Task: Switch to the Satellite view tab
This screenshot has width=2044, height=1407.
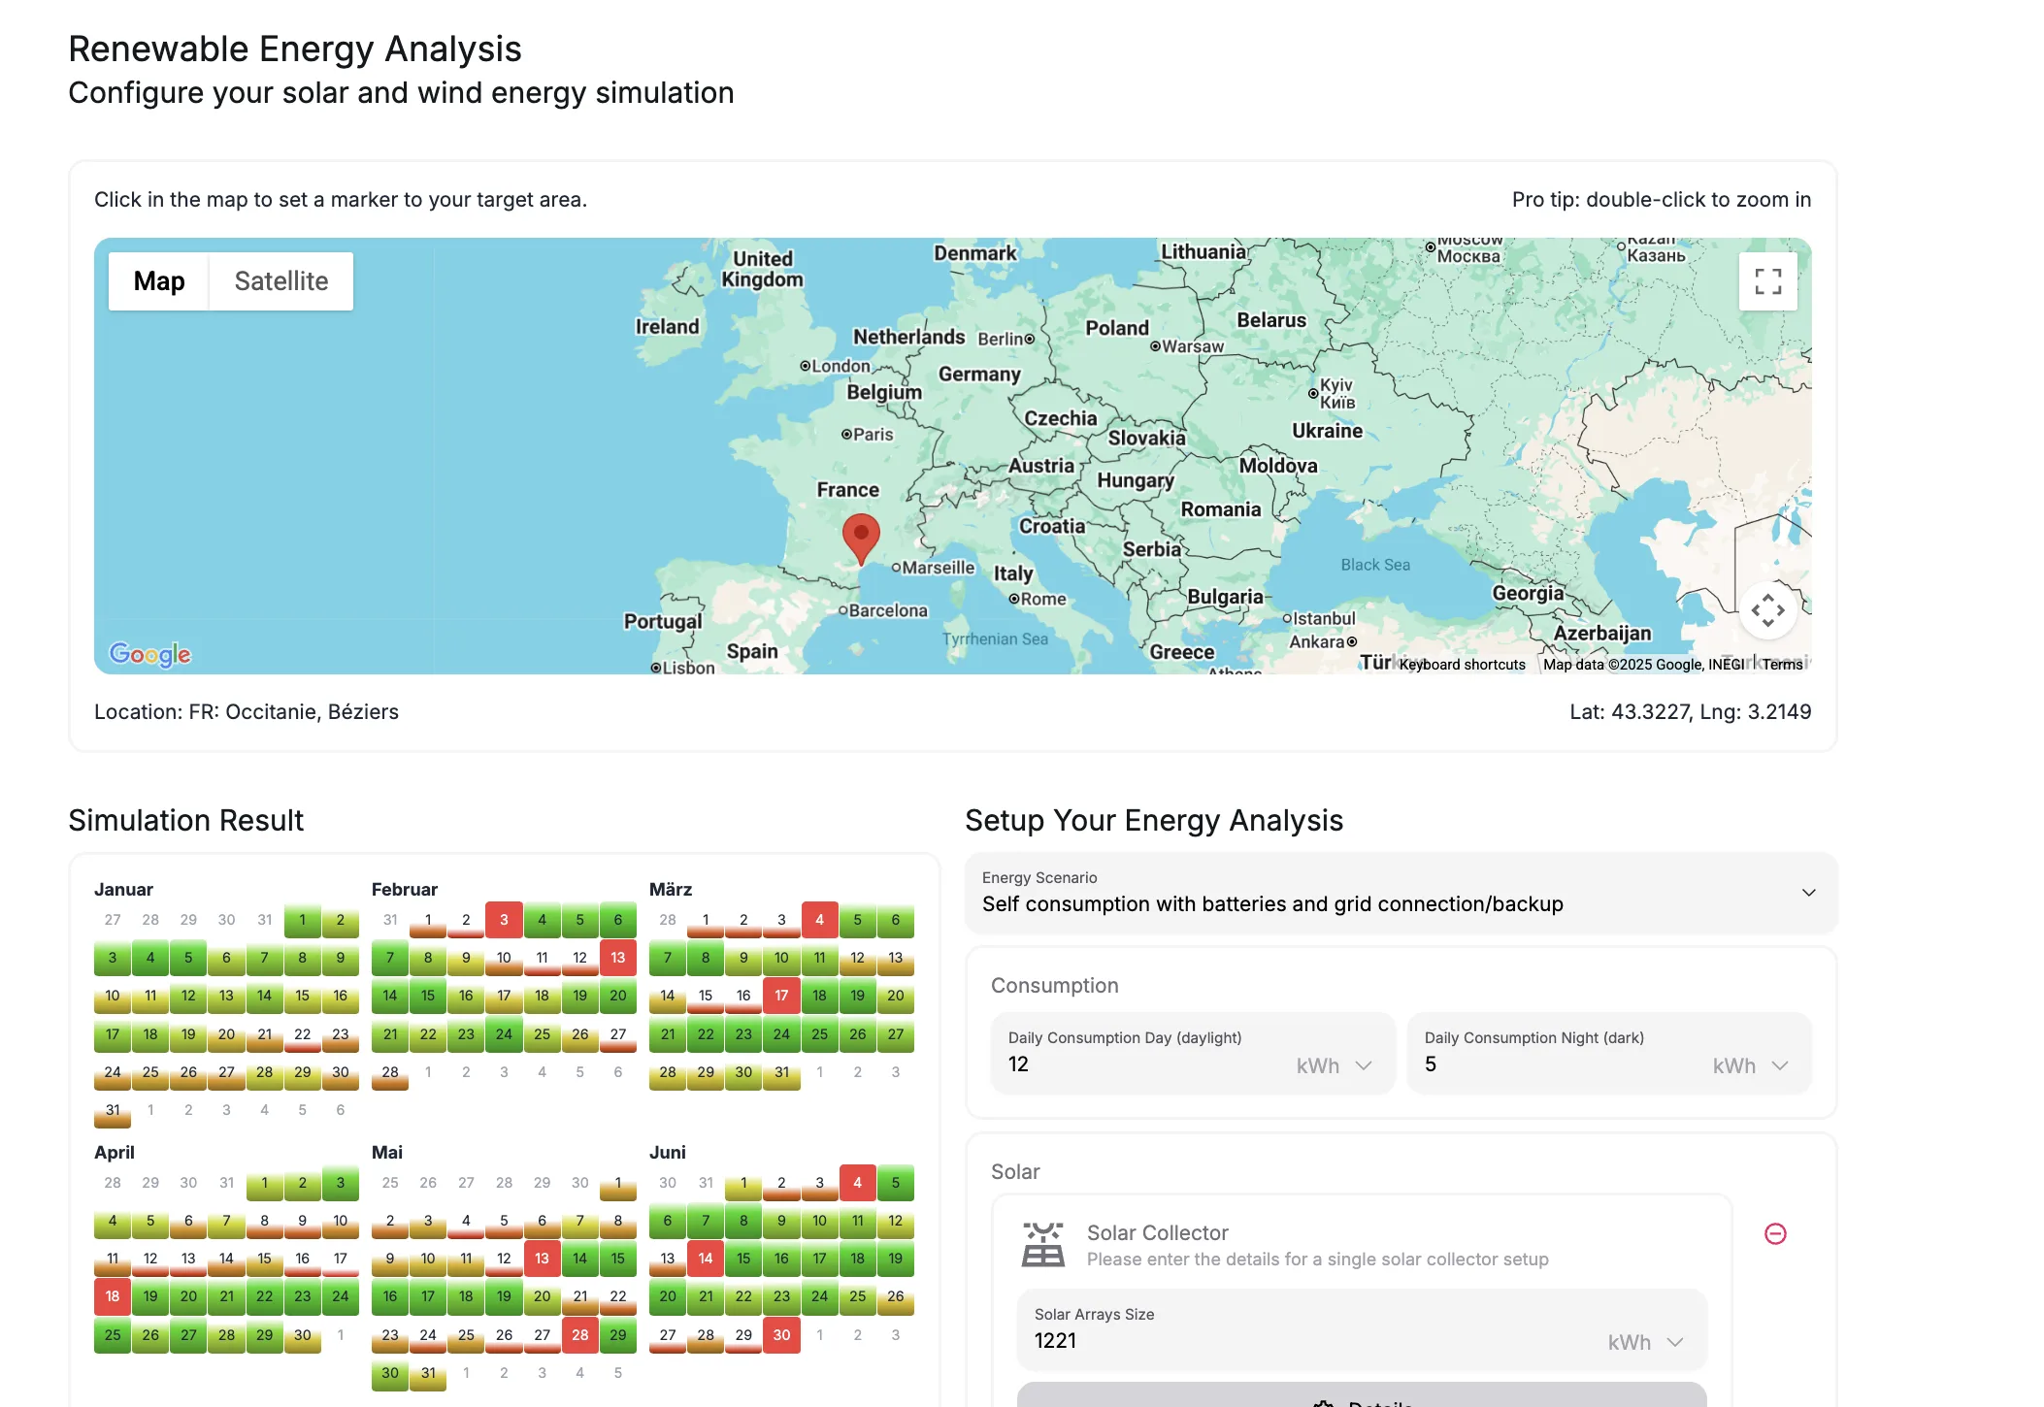Action: [281, 281]
